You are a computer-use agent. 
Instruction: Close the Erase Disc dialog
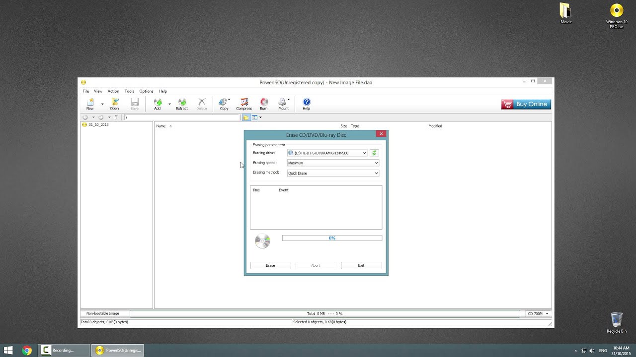click(381, 134)
